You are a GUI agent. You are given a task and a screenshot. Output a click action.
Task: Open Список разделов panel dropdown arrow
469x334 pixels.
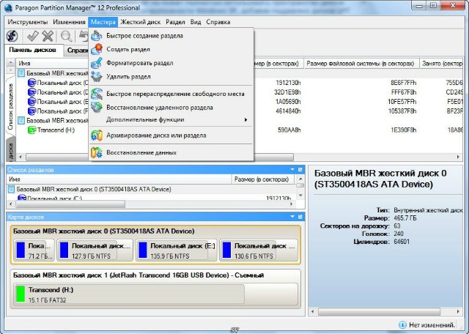(x=292, y=169)
